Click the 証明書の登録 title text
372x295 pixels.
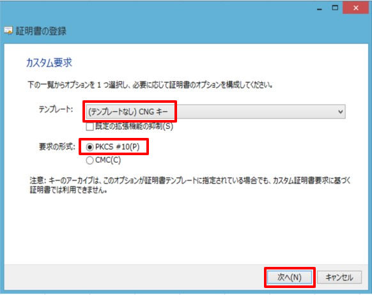(x=41, y=31)
